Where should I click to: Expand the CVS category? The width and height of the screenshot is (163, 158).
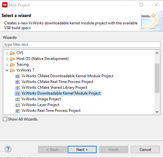coord(7,53)
